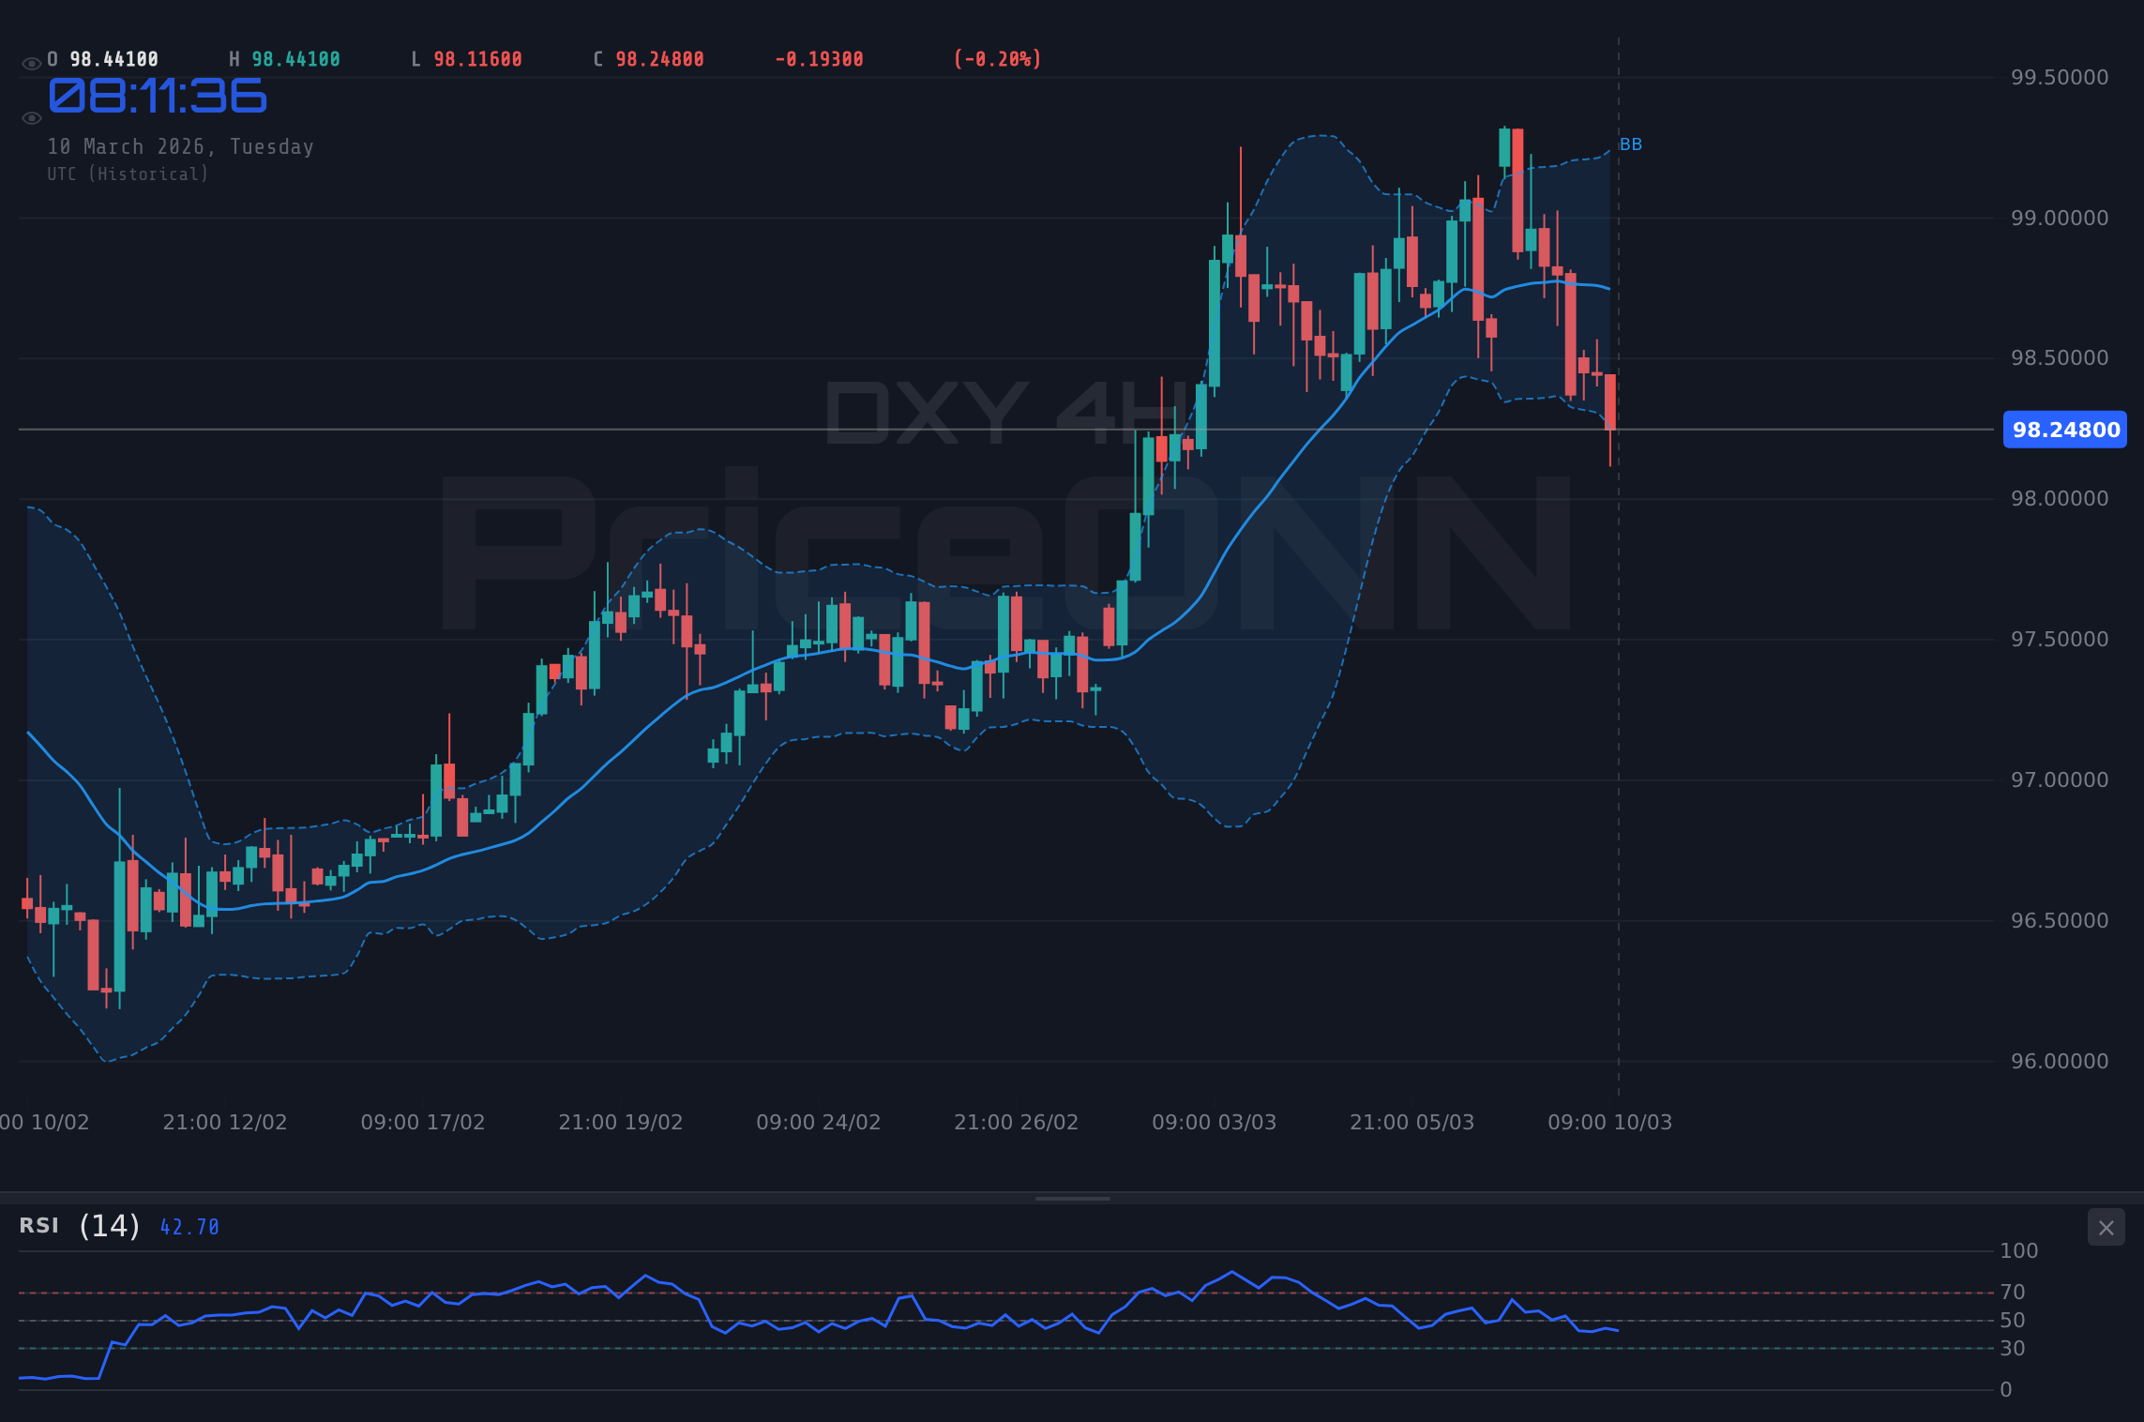Click the change value -0.19300
This screenshot has height=1422, width=2144.
pyautogui.click(x=819, y=59)
